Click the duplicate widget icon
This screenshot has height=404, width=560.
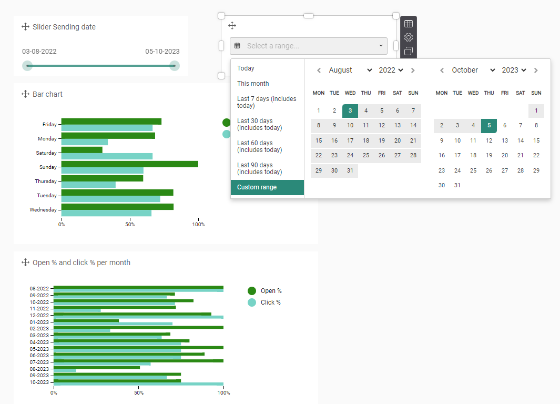tap(408, 51)
